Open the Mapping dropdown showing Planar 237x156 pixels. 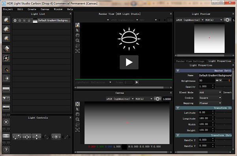[x=210, y=103]
